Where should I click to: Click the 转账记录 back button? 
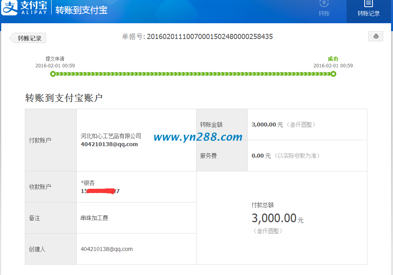[x=27, y=37]
